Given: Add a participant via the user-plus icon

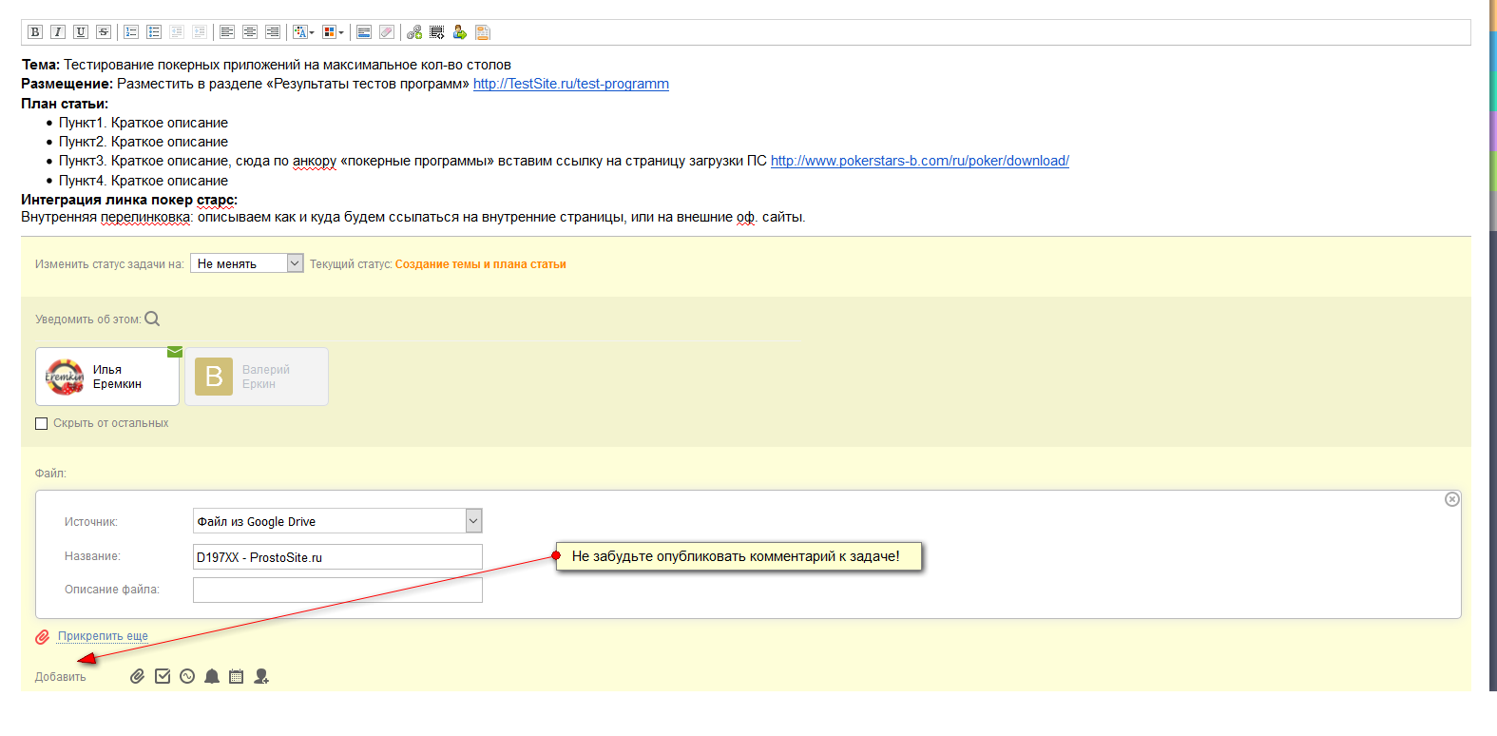Looking at the screenshot, I should click(x=261, y=676).
